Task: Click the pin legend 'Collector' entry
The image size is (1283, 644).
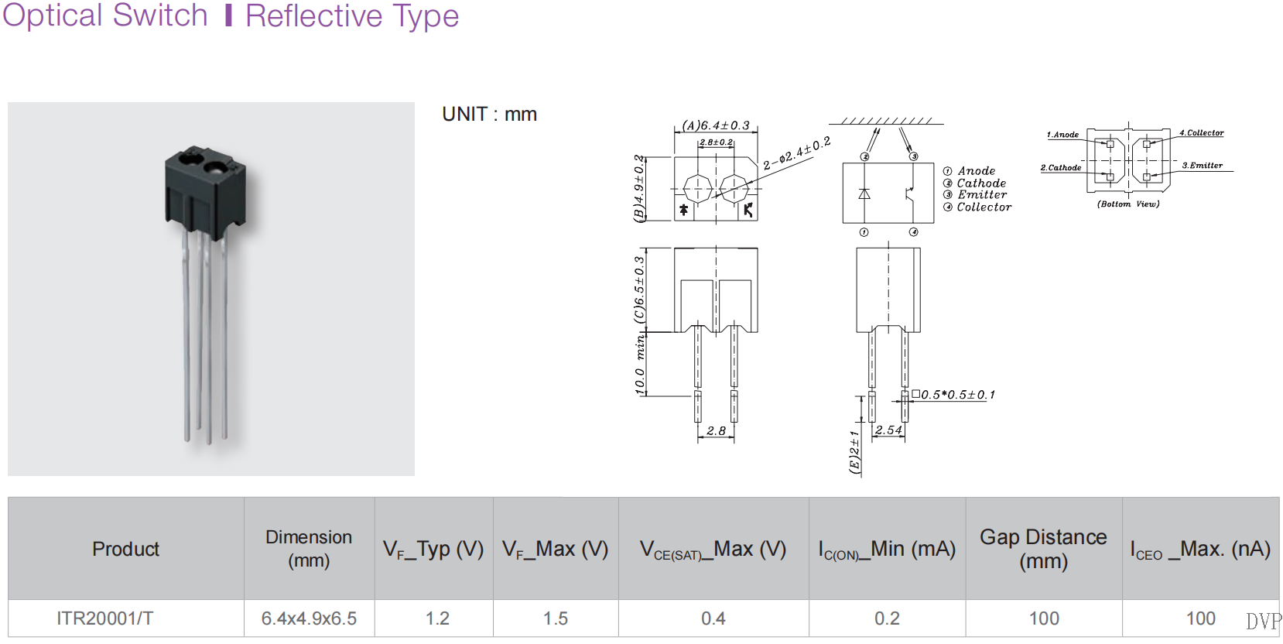Action: (977, 207)
